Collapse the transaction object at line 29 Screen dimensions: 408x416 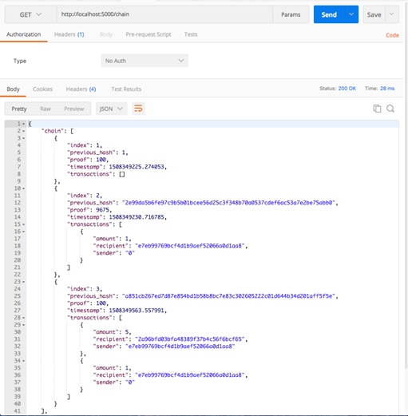(x=23, y=325)
